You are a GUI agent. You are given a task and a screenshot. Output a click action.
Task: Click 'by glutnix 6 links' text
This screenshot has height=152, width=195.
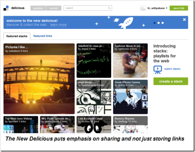click(x=124, y=85)
